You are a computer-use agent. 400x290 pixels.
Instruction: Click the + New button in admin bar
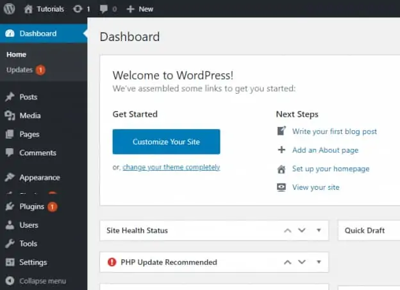click(x=140, y=9)
